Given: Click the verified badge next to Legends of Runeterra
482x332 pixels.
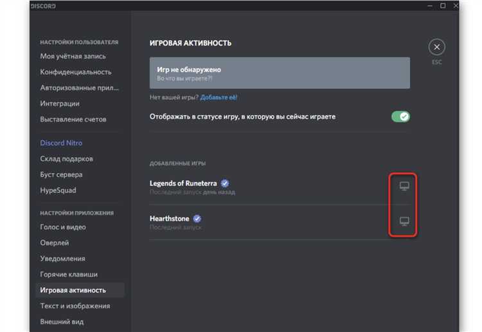Looking at the screenshot, I should (225, 183).
